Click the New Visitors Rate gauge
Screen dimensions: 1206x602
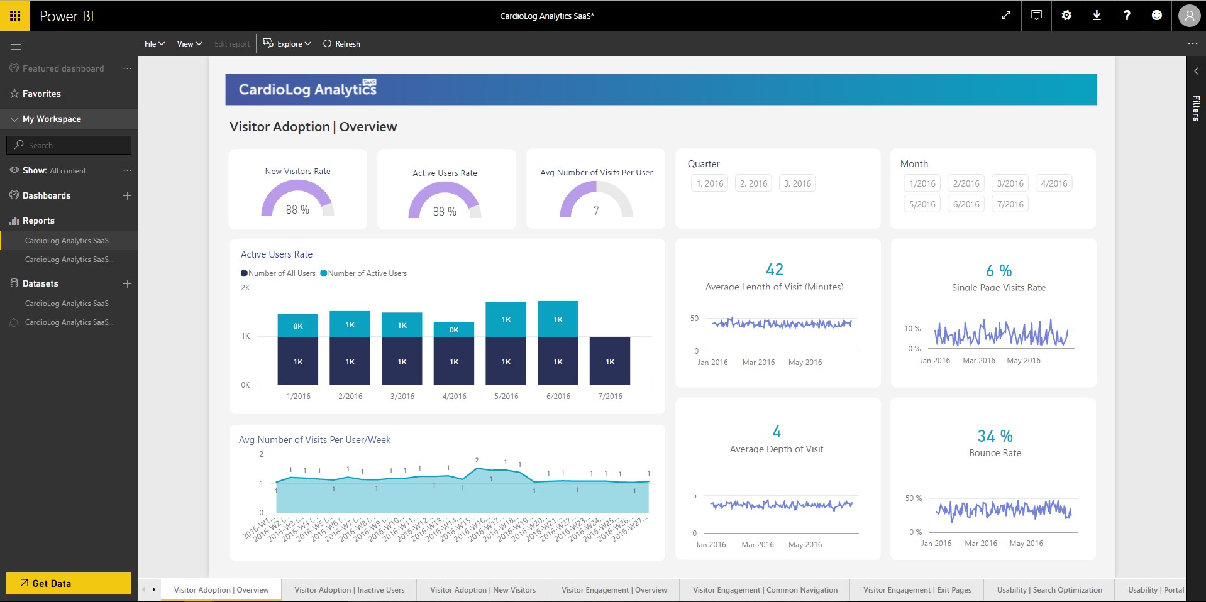[x=297, y=199]
